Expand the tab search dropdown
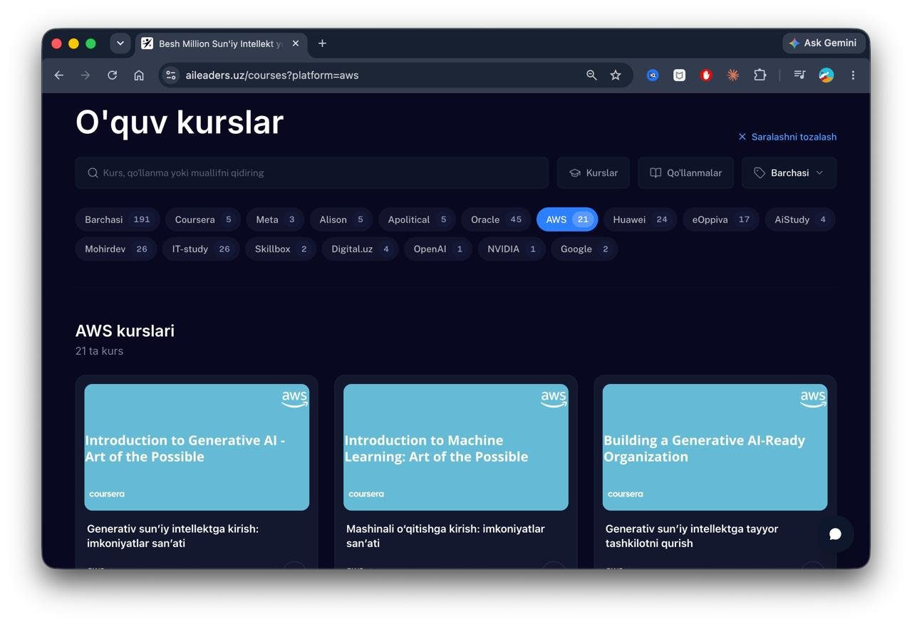The image size is (912, 624). [x=120, y=43]
